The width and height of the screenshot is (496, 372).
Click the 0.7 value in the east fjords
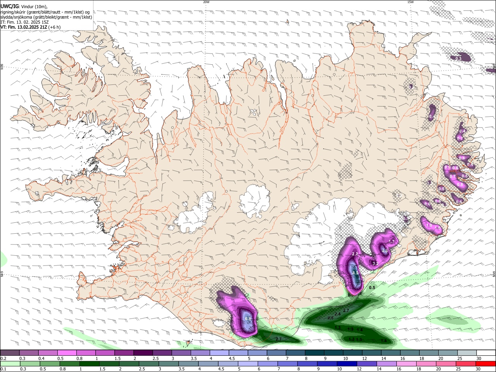coord(453,177)
